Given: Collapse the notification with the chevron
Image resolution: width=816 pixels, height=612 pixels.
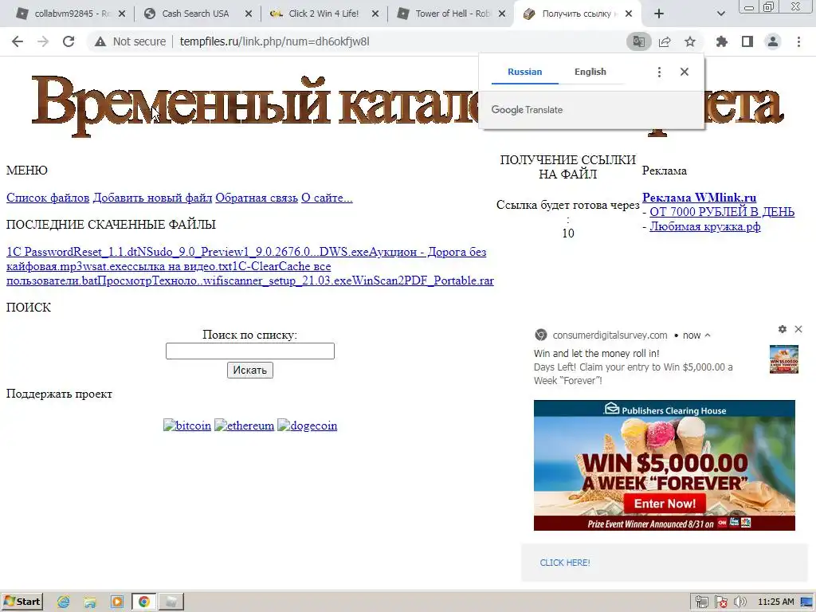Looking at the screenshot, I should pyautogui.click(x=708, y=335).
